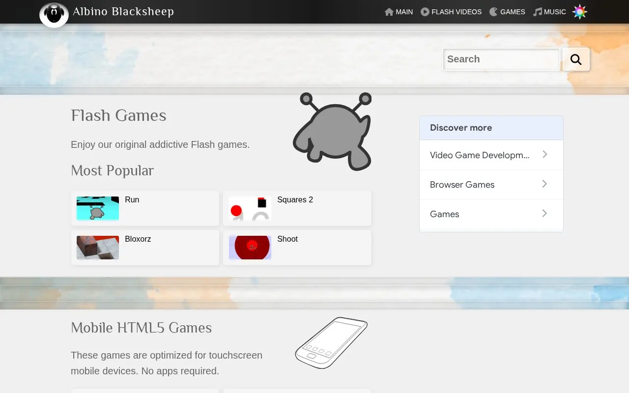Open the Squares 2 game thumbnail
This screenshot has height=393, width=629.
250,208
